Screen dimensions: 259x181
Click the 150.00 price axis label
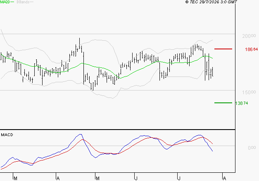[249, 92]
